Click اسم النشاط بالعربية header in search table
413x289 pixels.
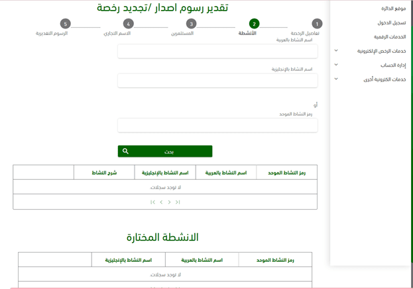(226, 173)
